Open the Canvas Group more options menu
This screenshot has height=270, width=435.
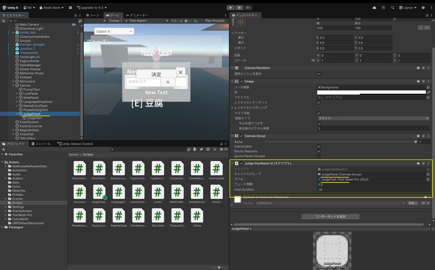click(x=429, y=136)
